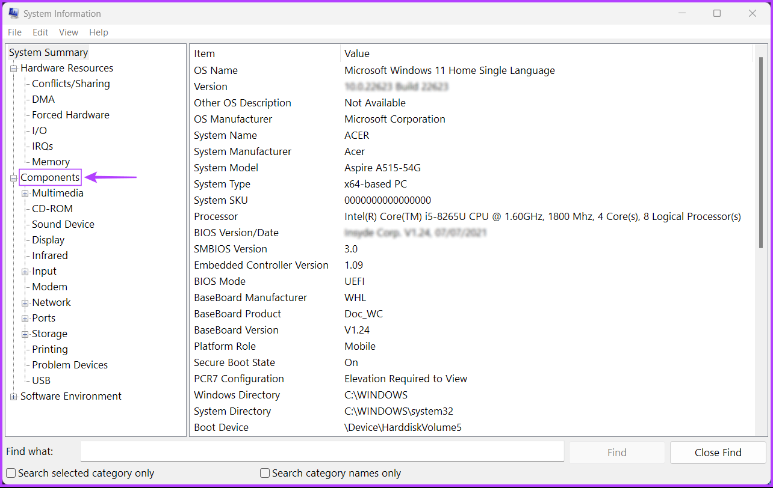This screenshot has height=488, width=773.
Task: Select Forced Hardware tree item
Action: click(x=71, y=115)
